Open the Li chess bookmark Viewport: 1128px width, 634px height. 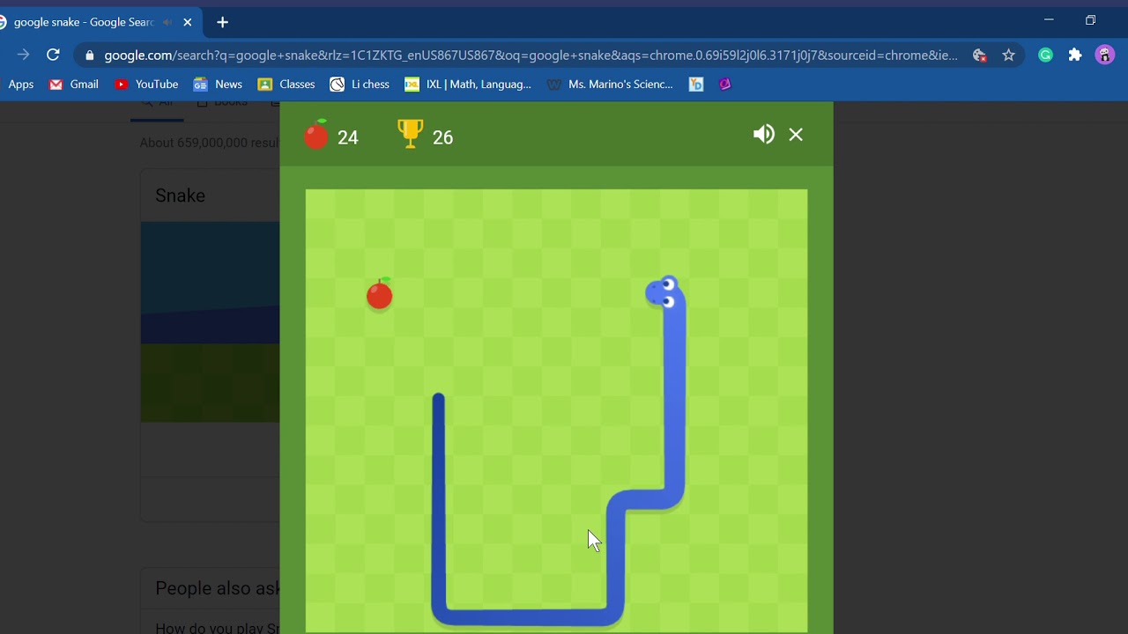coord(360,85)
